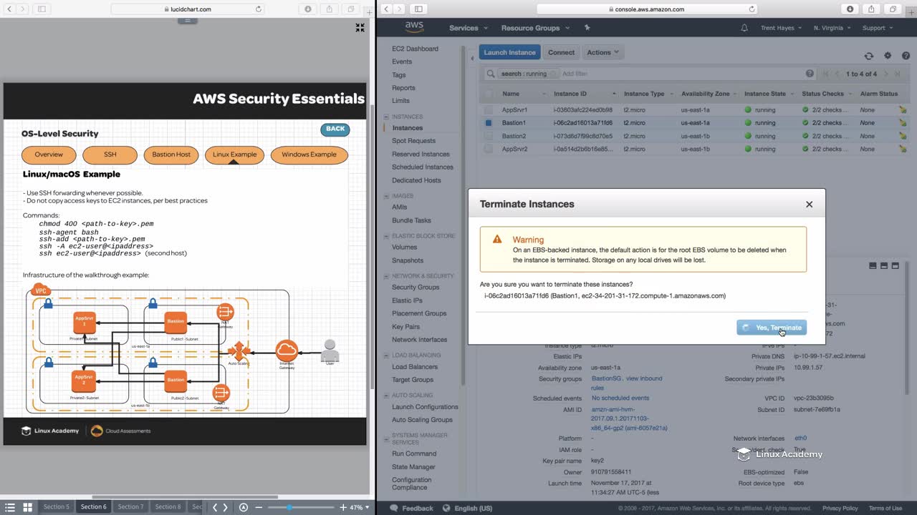Open the AWS pin shortcuts icon
This screenshot has height=515, width=917.
[x=587, y=28]
